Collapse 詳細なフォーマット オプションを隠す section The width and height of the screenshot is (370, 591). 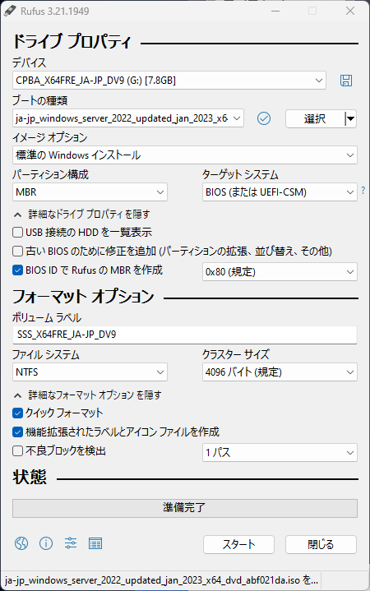tap(87, 395)
